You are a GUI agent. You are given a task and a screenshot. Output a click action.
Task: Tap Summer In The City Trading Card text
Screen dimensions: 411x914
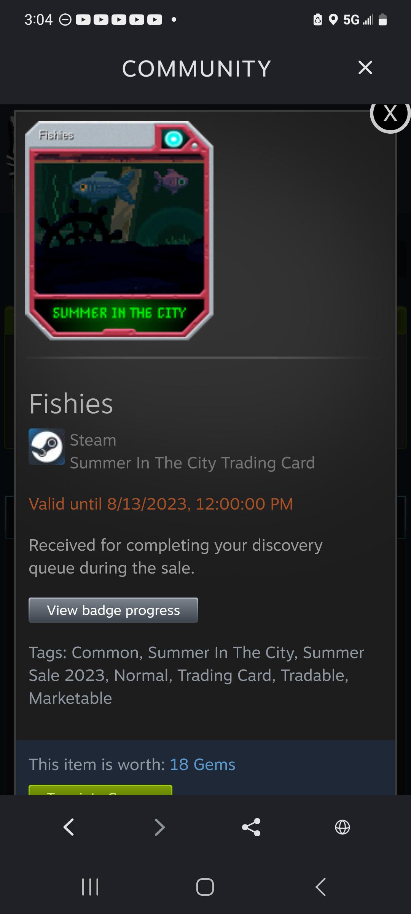tap(192, 463)
